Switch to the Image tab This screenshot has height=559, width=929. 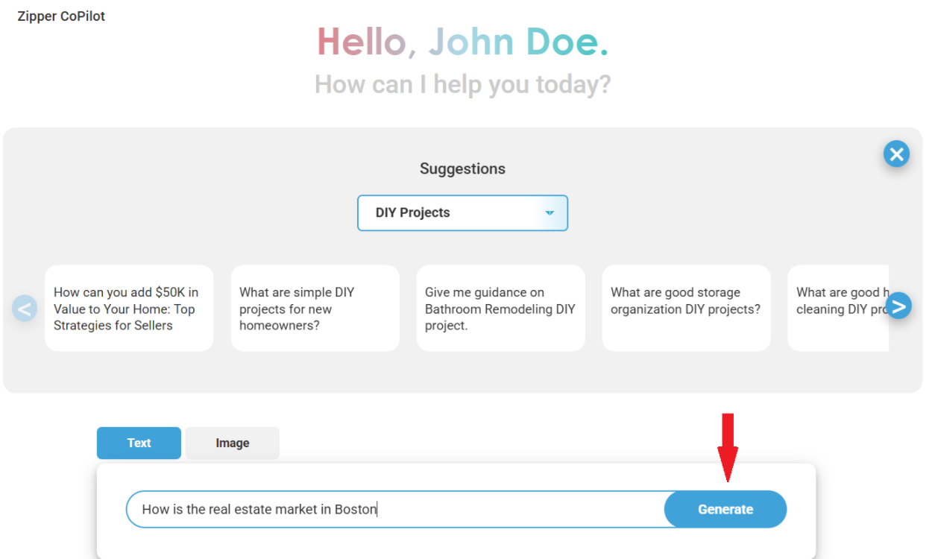pyautogui.click(x=232, y=443)
